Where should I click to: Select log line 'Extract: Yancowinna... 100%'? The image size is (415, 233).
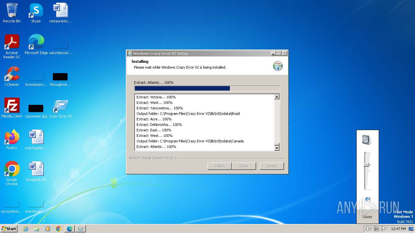[160, 108]
